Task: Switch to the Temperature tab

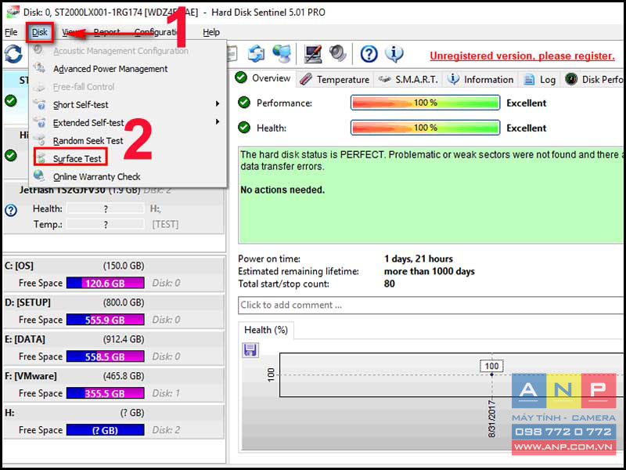Action: pyautogui.click(x=335, y=80)
